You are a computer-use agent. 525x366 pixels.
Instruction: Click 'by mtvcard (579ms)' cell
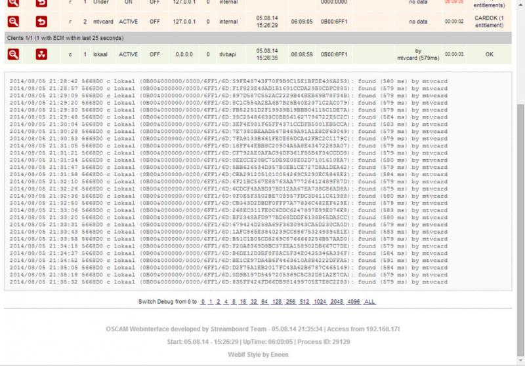point(418,54)
